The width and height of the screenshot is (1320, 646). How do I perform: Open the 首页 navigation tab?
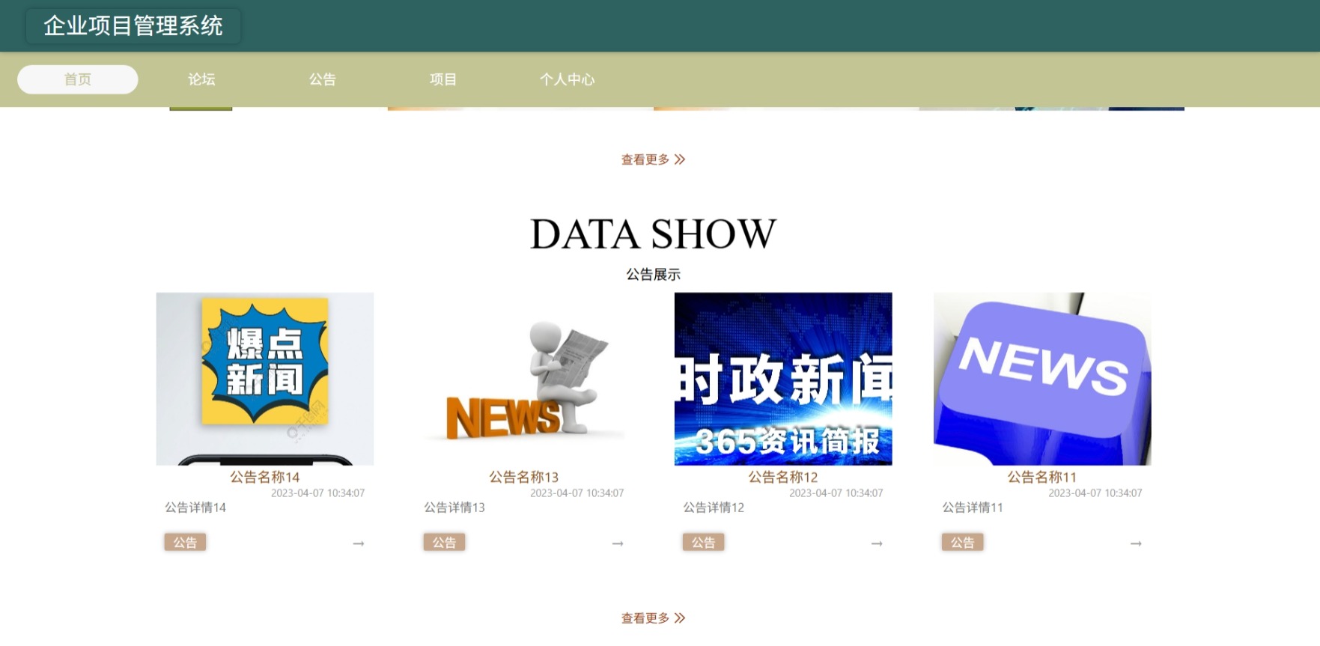pyautogui.click(x=78, y=79)
